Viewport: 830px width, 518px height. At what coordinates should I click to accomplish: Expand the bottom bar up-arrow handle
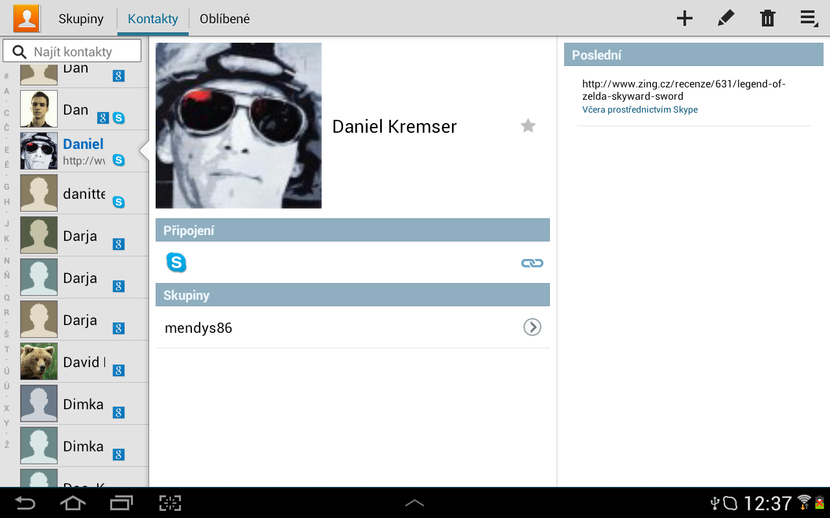pyautogui.click(x=415, y=503)
